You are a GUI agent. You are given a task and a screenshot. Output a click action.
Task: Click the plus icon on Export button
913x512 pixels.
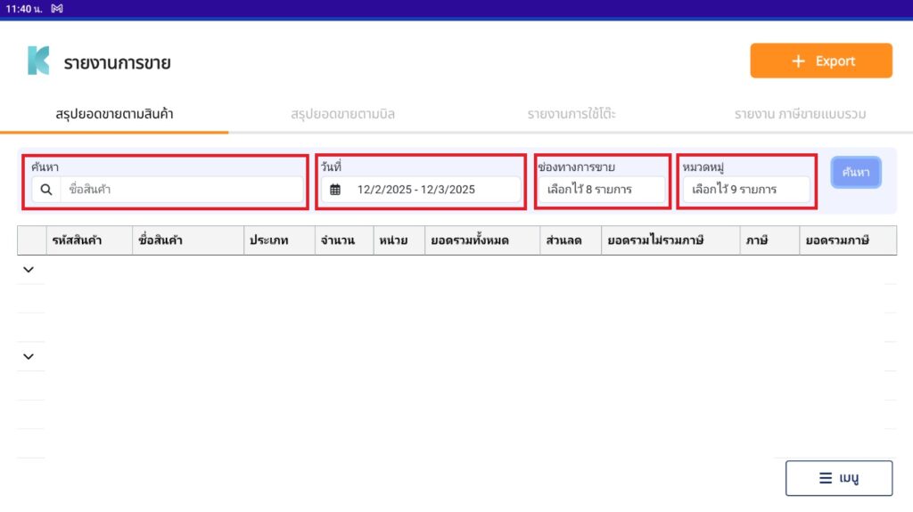point(798,61)
